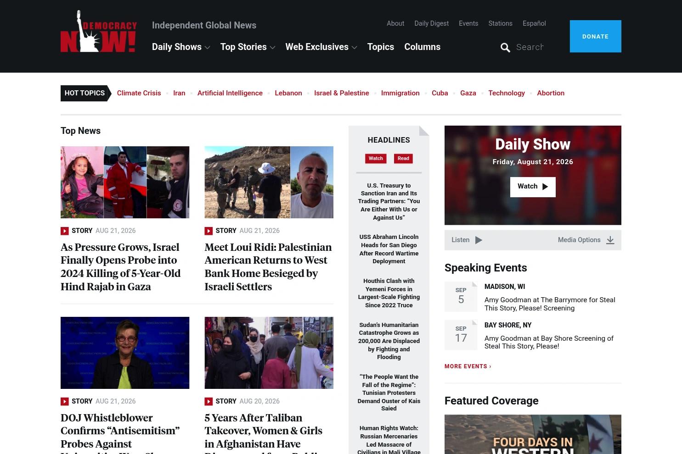
Task: Open the Afghanistan women story thumbnail
Action: [x=269, y=353]
